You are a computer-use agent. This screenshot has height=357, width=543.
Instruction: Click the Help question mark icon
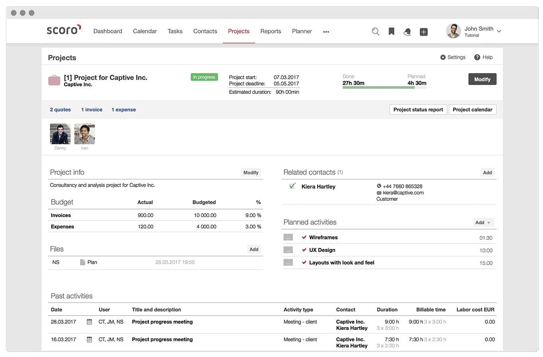coord(477,57)
